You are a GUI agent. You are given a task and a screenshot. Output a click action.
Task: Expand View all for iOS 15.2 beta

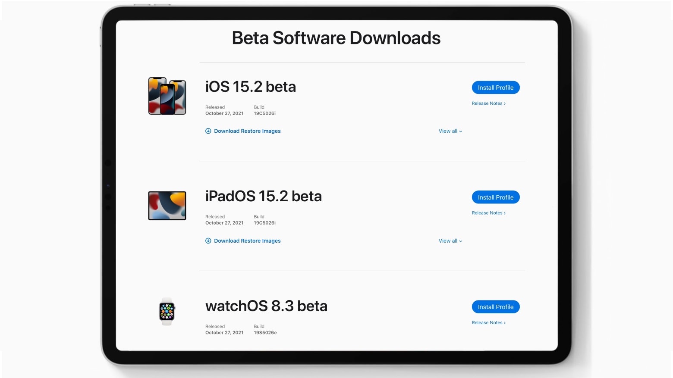coord(450,131)
